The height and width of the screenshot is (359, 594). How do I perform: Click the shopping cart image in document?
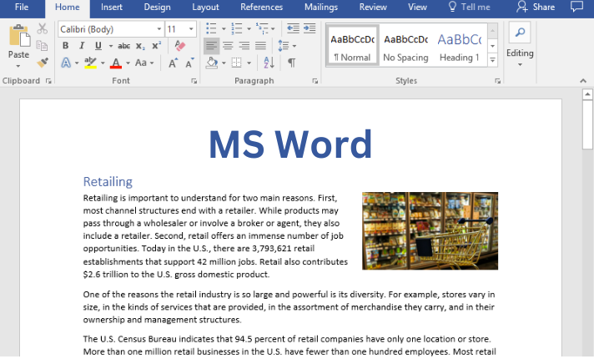pyautogui.click(x=430, y=230)
